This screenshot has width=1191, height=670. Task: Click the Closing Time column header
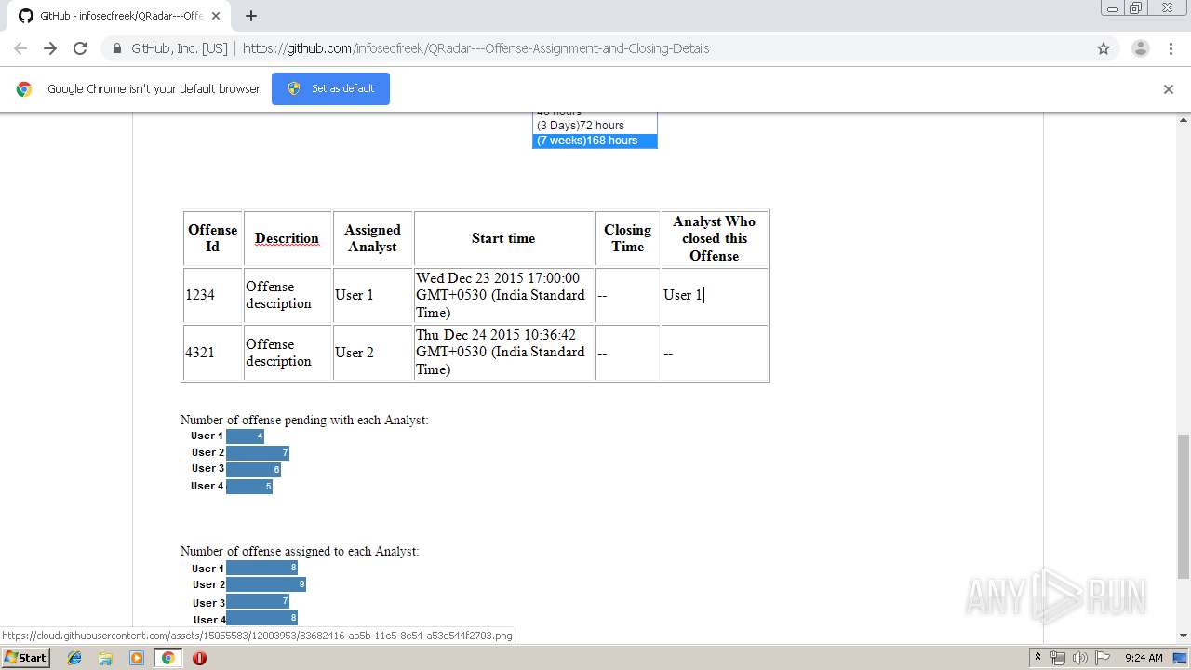coord(627,238)
